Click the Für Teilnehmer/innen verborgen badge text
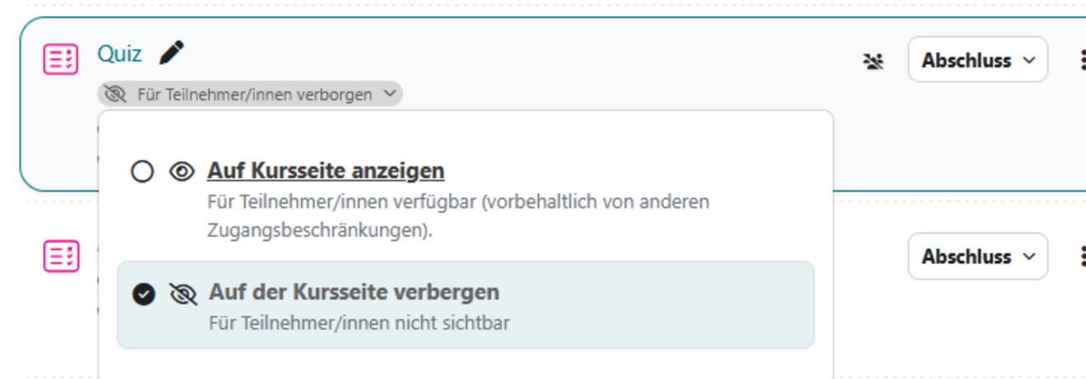The width and height of the screenshot is (1086, 379). click(254, 95)
